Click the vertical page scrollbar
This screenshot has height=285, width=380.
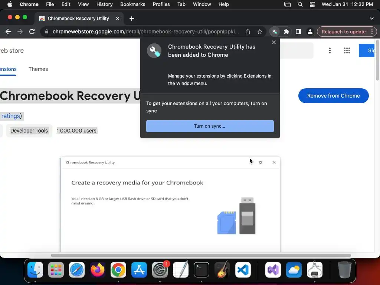pos(377,60)
